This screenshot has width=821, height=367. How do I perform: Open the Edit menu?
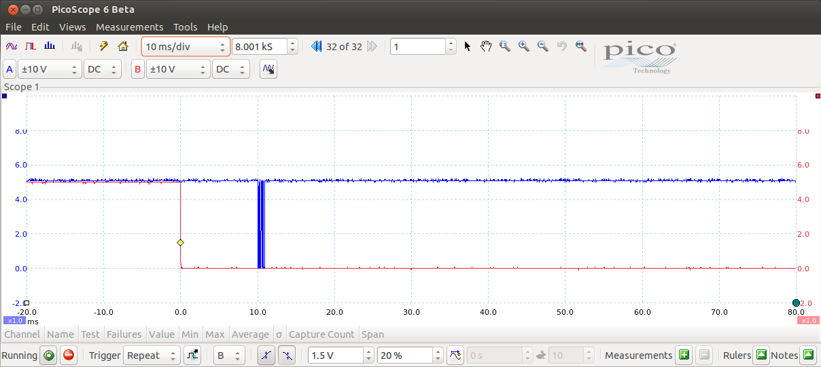tap(40, 27)
